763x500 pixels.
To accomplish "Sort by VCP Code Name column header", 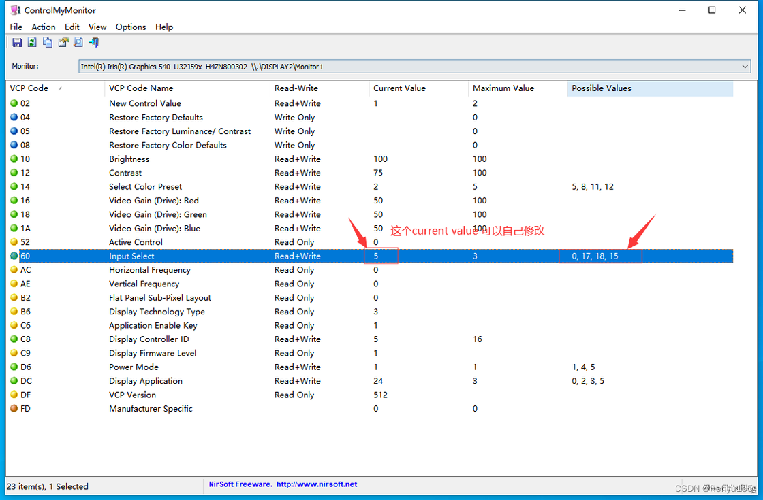I will click(187, 88).
